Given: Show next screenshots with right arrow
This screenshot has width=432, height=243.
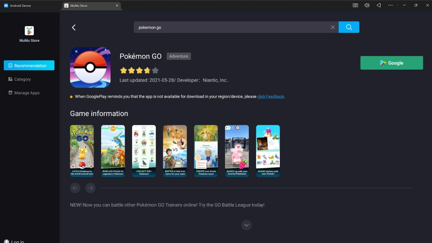Looking at the screenshot, I should tap(90, 188).
